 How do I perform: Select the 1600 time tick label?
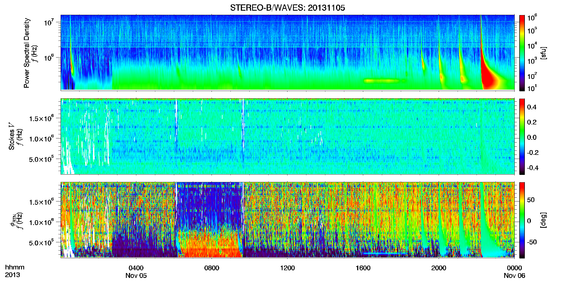click(x=363, y=268)
